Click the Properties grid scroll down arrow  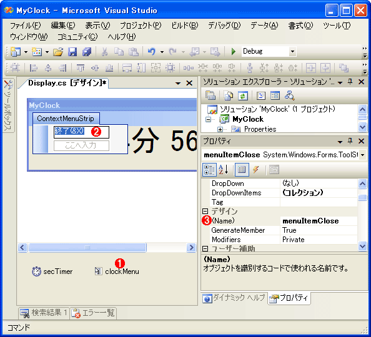pos(362,246)
